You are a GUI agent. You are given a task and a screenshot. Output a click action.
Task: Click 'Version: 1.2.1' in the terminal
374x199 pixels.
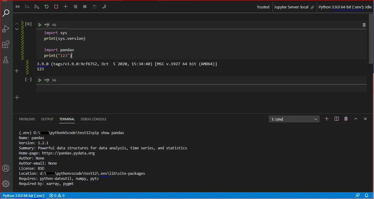tap(34, 143)
